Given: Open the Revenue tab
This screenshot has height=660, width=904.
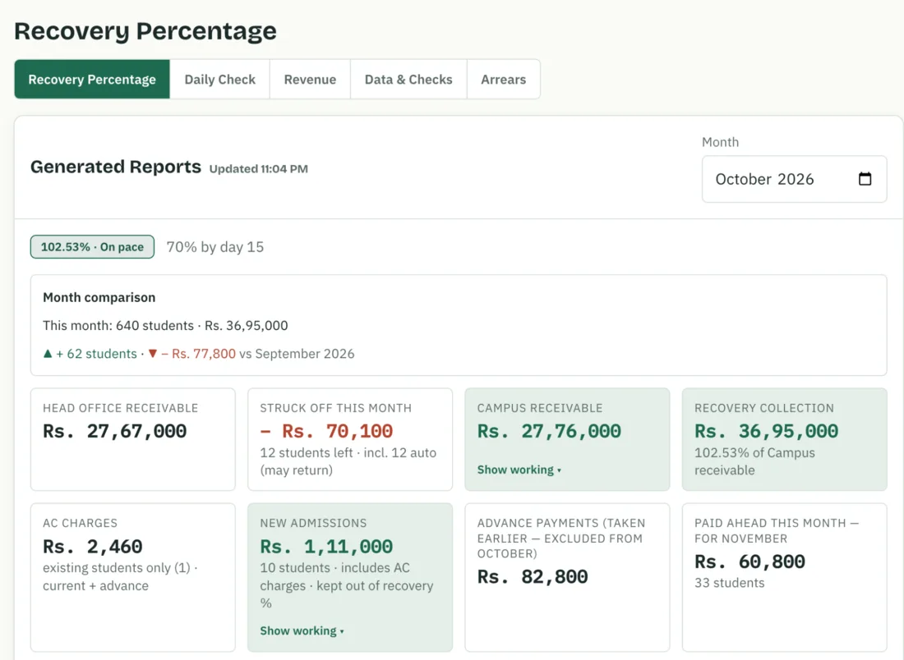Looking at the screenshot, I should pos(310,80).
